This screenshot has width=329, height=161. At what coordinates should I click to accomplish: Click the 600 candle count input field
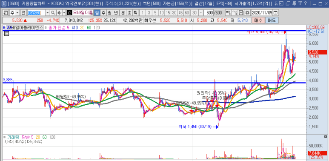pyautogui.click(x=209, y=13)
